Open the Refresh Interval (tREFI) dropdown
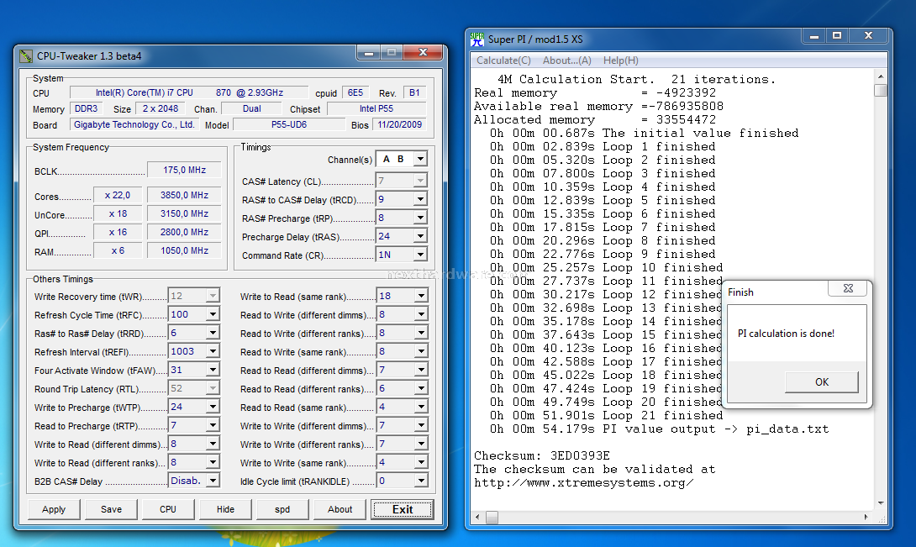 pos(213,351)
